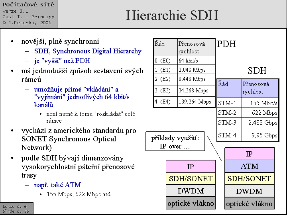Click the blue text "SDH, Synchronous Digital Hierarchy"

click(88, 51)
